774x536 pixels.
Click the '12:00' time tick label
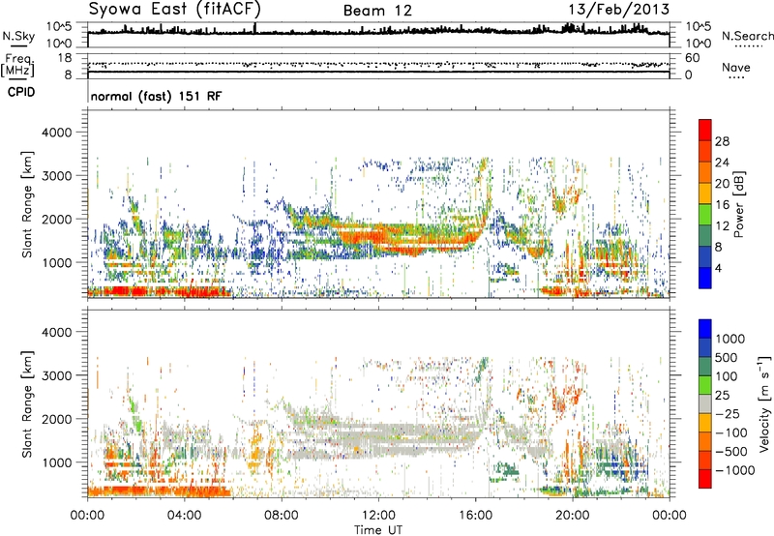(378, 516)
